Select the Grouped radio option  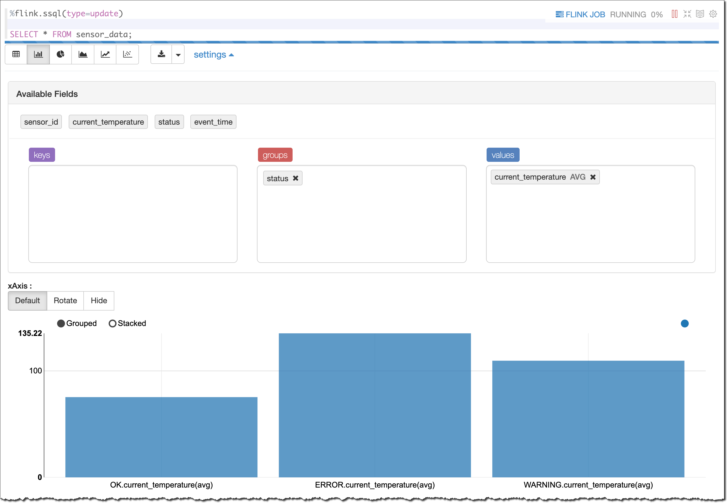point(61,323)
